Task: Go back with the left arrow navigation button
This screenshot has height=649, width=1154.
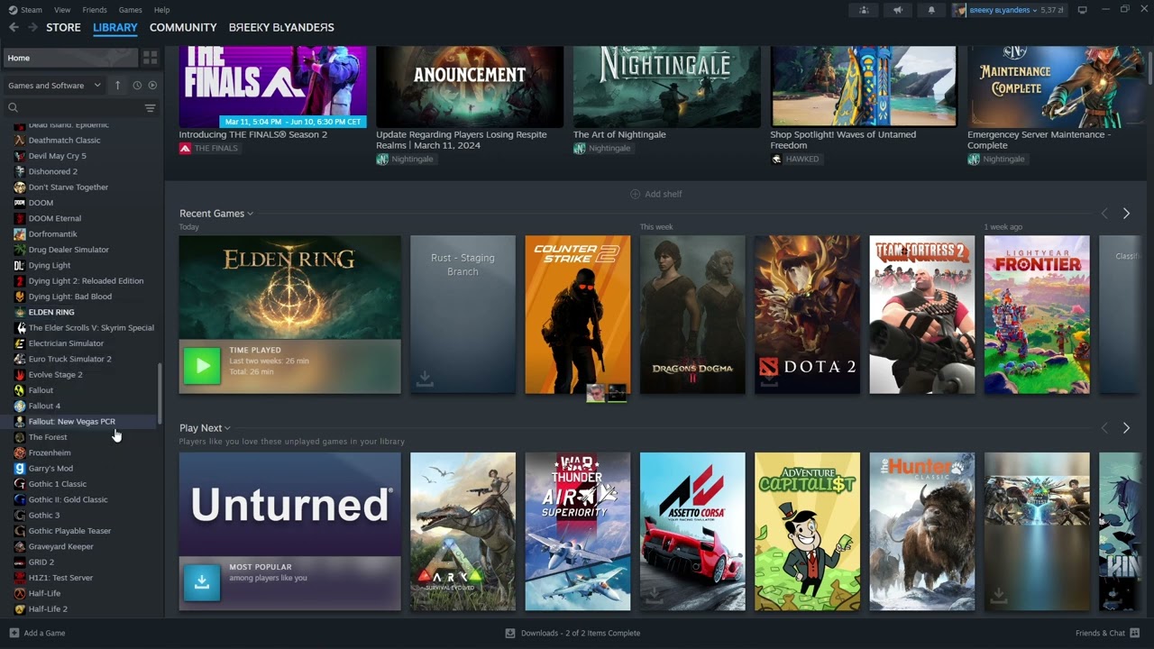Action: pyautogui.click(x=14, y=27)
